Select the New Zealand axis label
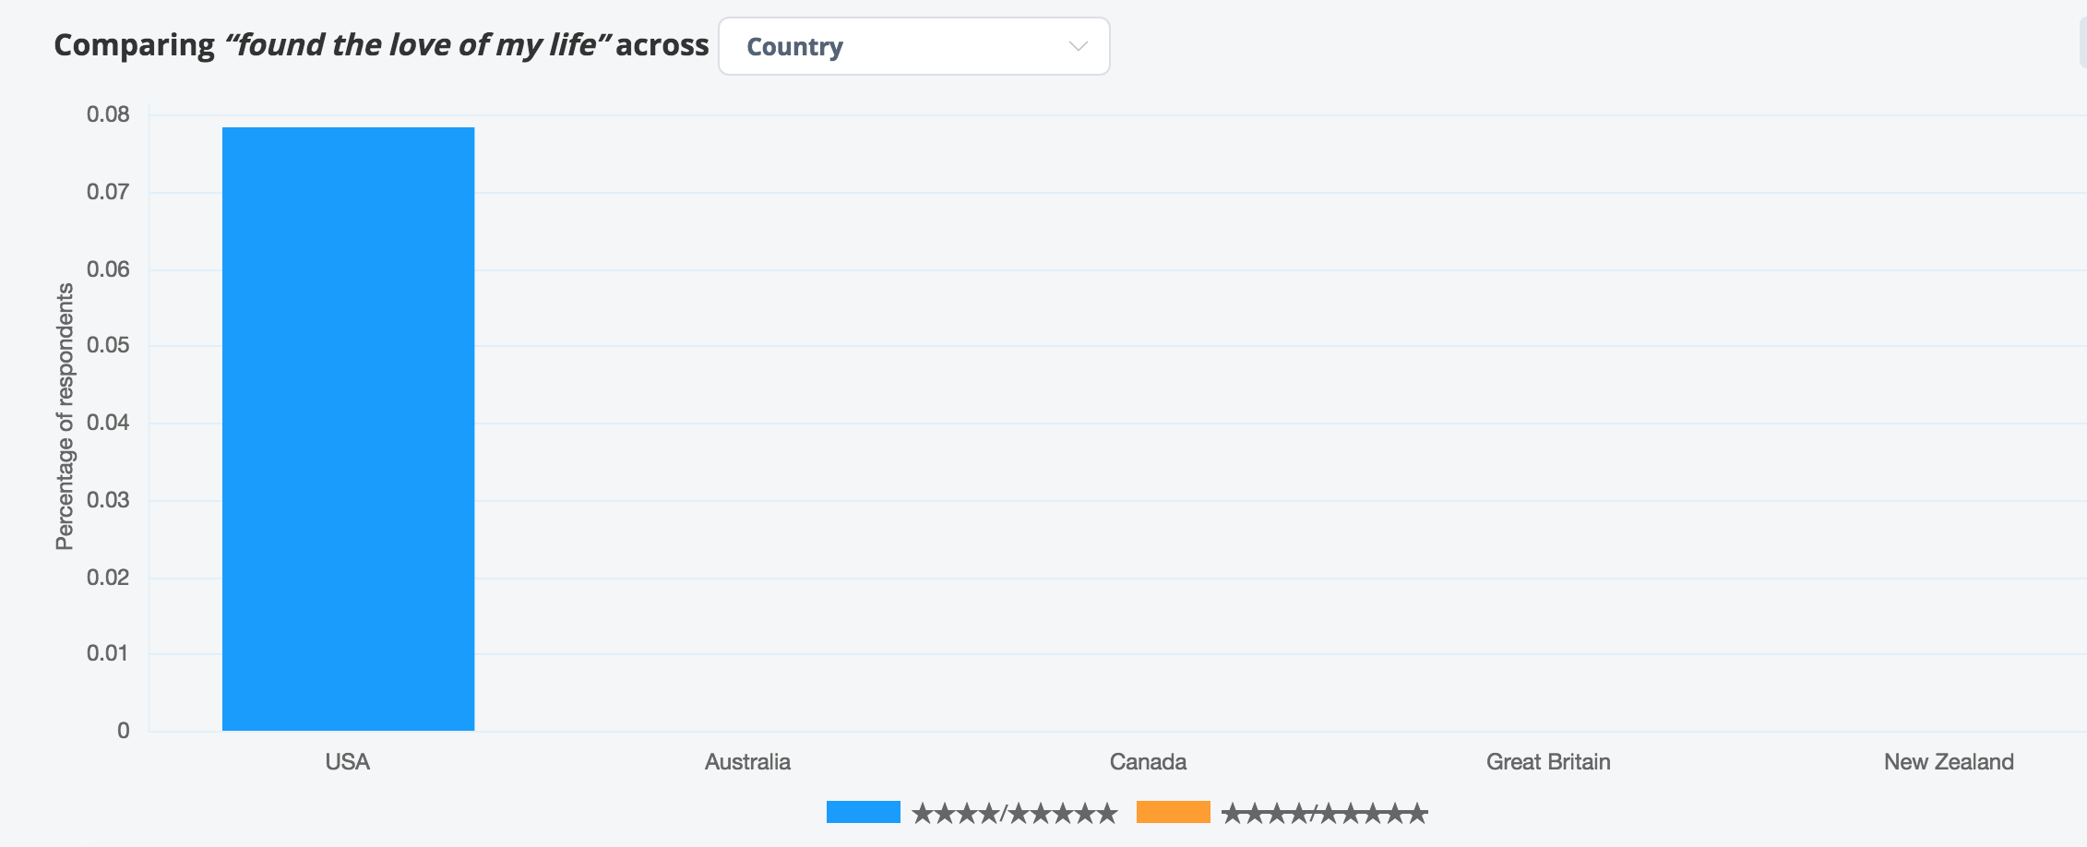Screen dimensions: 2087x847 pos(1949,762)
